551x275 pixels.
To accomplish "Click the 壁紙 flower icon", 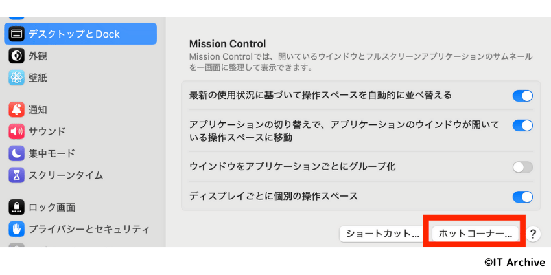I will point(16,78).
